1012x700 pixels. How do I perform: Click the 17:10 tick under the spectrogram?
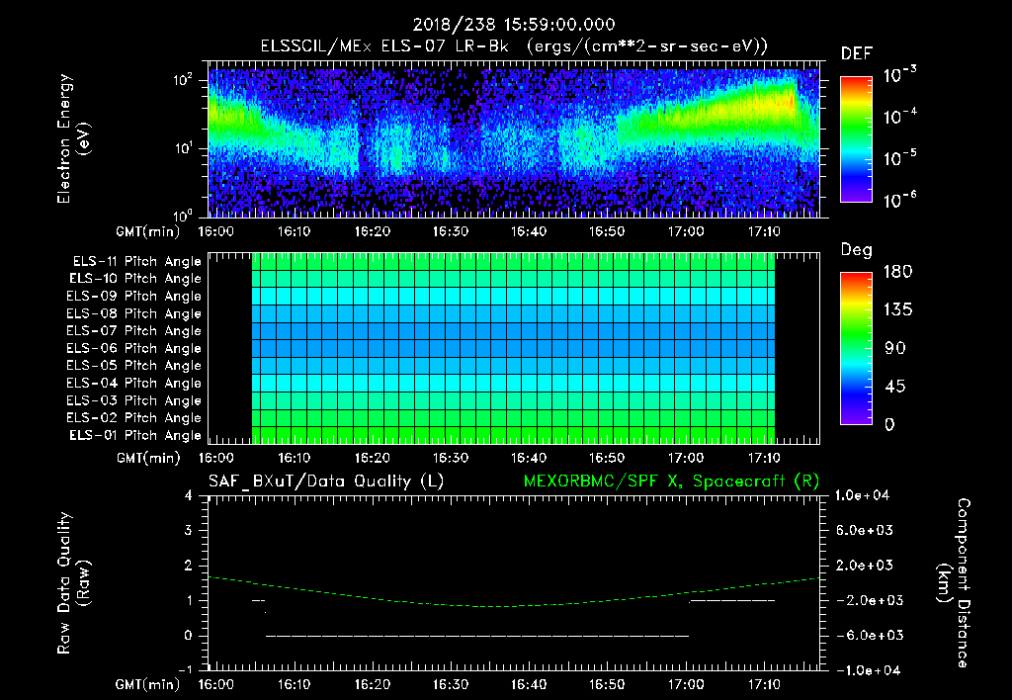[764, 231]
